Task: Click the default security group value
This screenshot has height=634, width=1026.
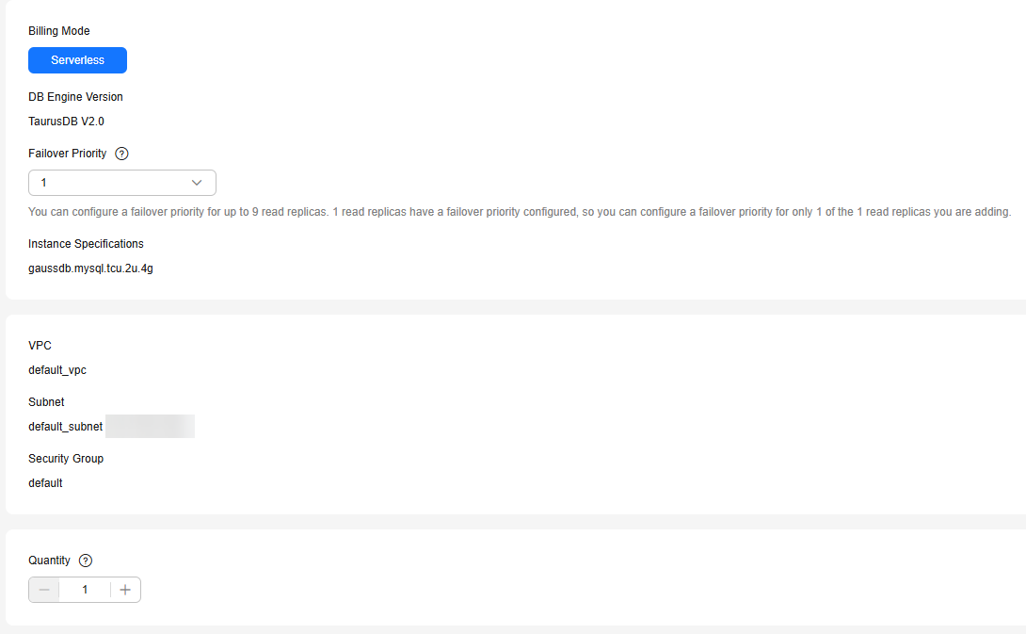Action: coord(45,482)
